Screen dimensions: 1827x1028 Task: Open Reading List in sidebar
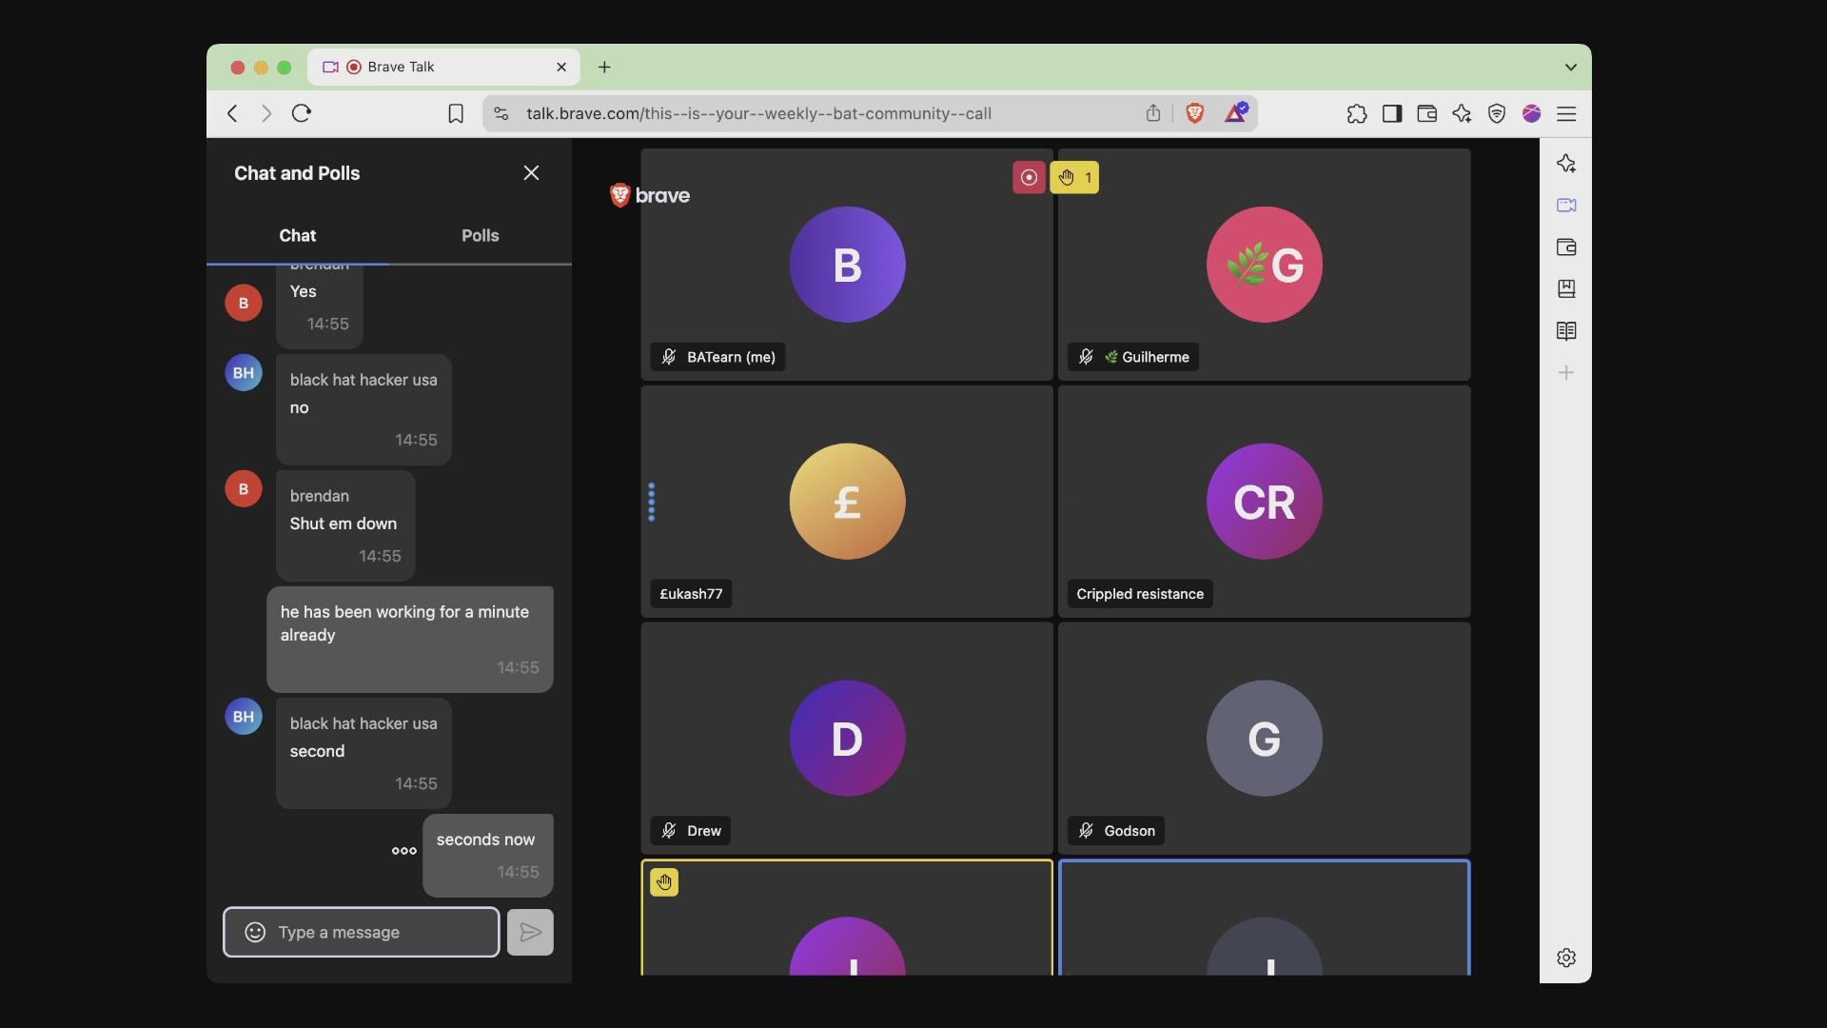tap(1566, 331)
